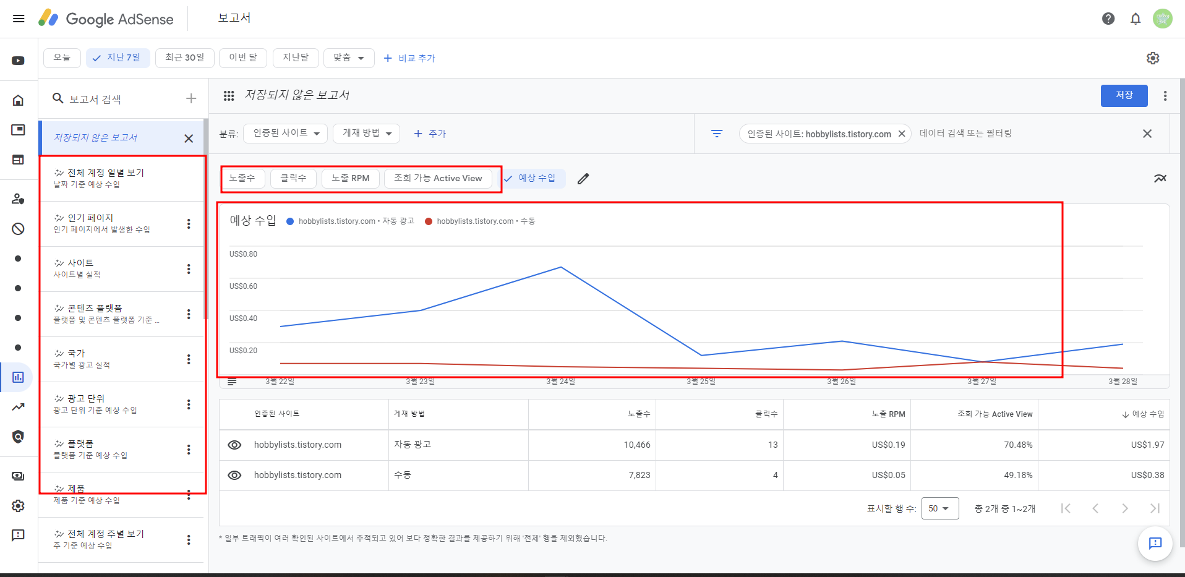The width and height of the screenshot is (1185, 577).
Task: Open the 플랫폼 report
Action: pyautogui.click(x=121, y=450)
